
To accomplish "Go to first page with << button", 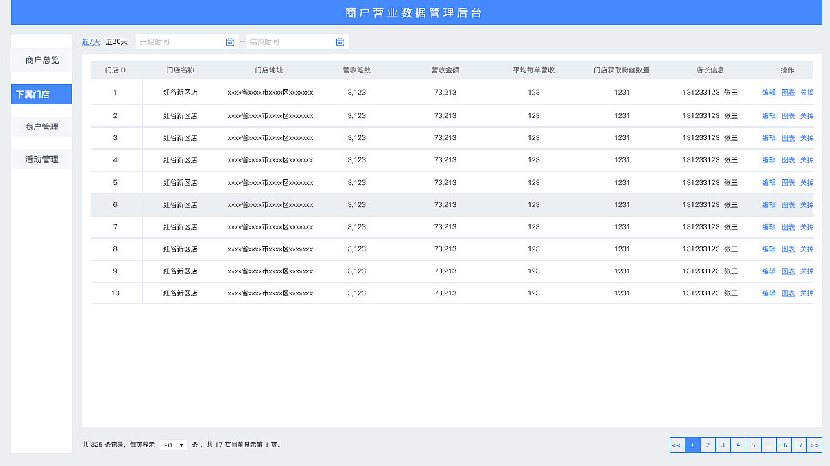I will point(676,445).
